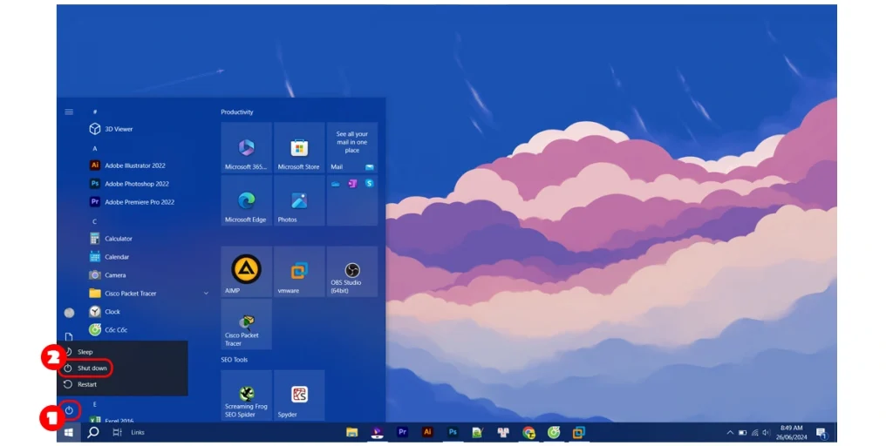Launch vmware from its tile

[299, 272]
